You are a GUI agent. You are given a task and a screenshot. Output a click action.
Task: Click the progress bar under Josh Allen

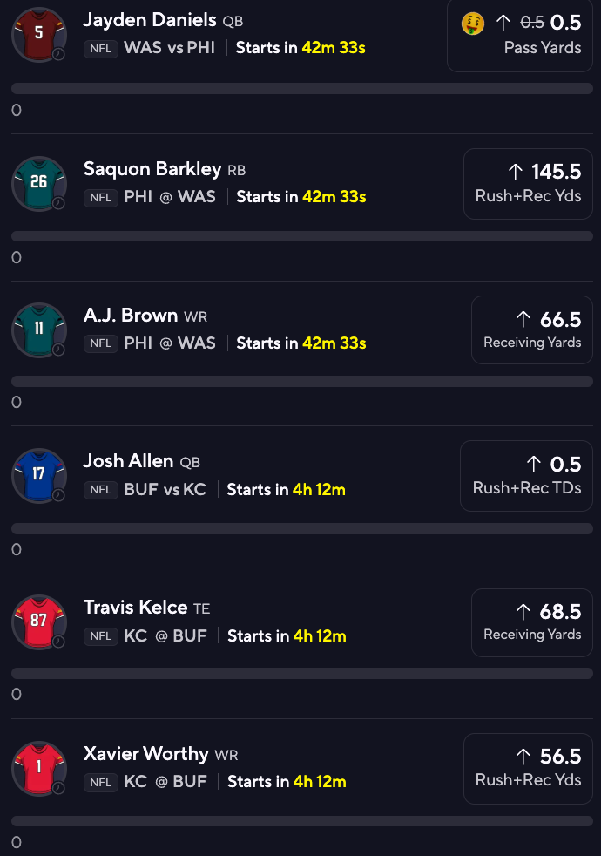coord(302,529)
